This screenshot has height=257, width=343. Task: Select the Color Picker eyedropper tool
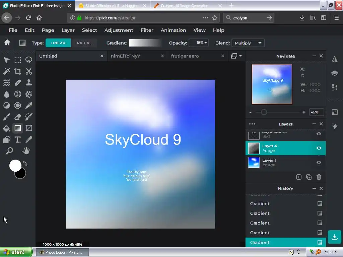click(29, 140)
